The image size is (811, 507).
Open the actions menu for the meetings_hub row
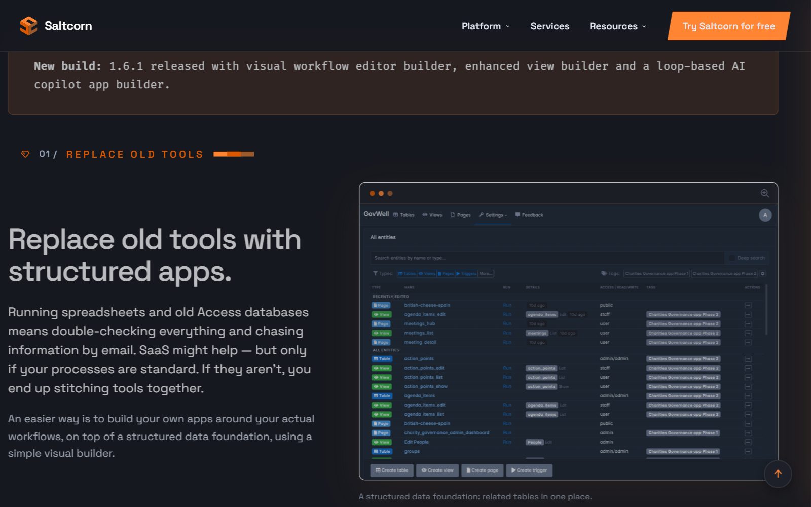(748, 324)
